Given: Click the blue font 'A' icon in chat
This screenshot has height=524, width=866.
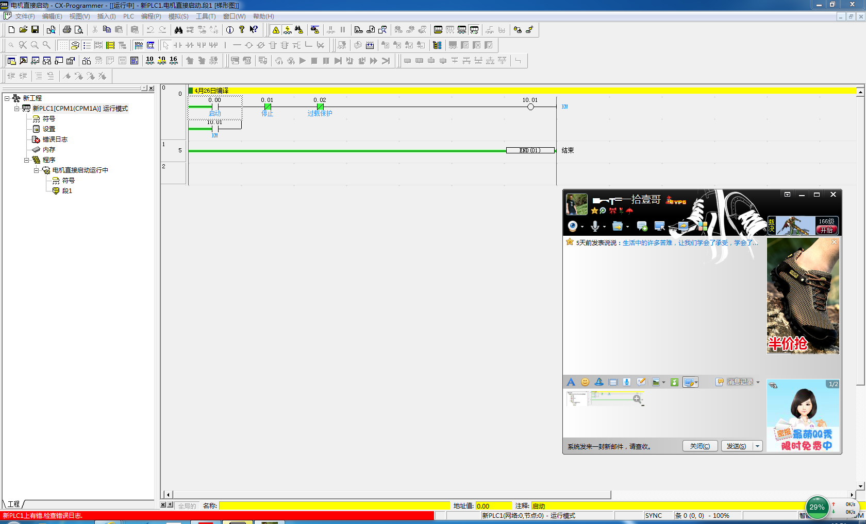Looking at the screenshot, I should [x=571, y=382].
